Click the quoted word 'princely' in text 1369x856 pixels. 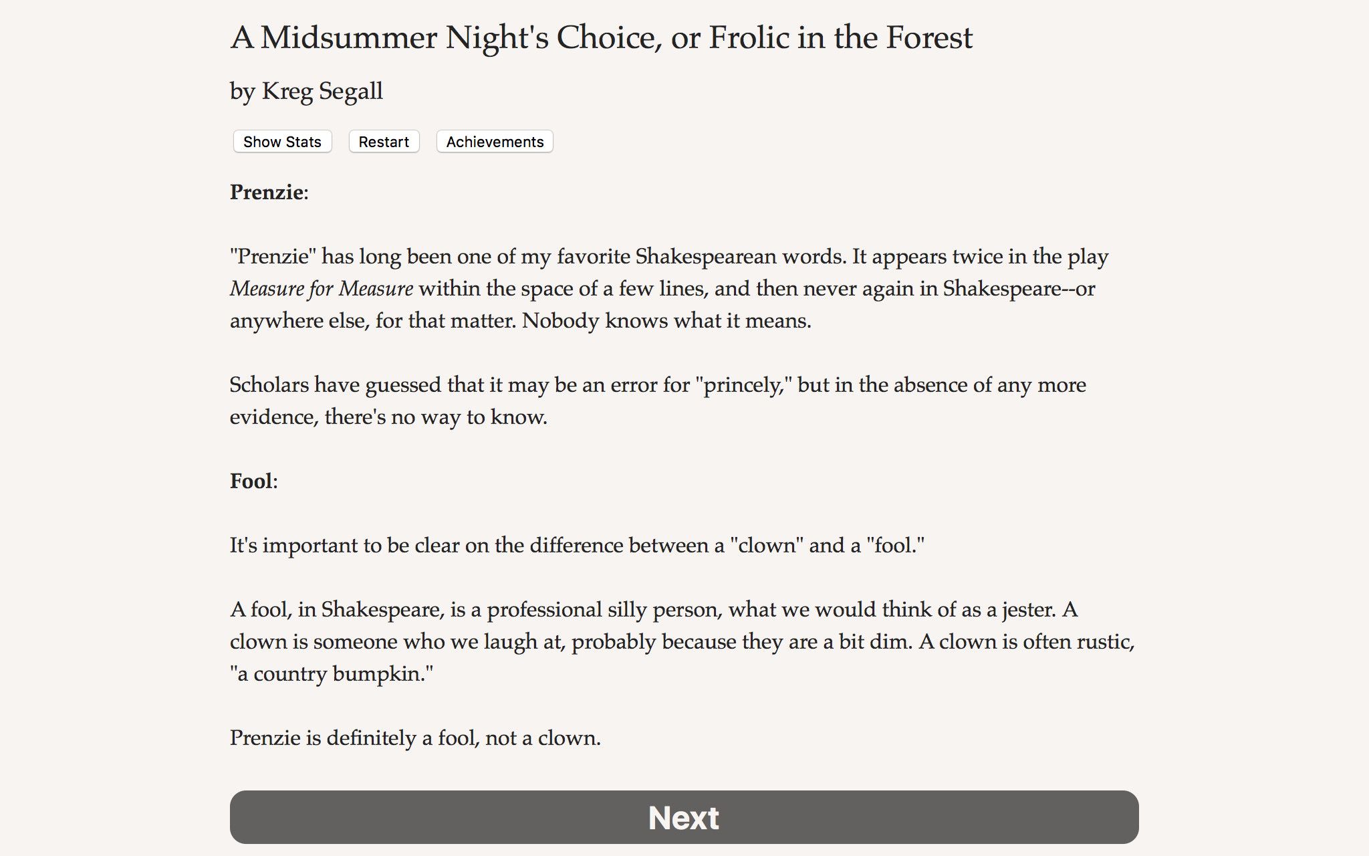(x=743, y=385)
